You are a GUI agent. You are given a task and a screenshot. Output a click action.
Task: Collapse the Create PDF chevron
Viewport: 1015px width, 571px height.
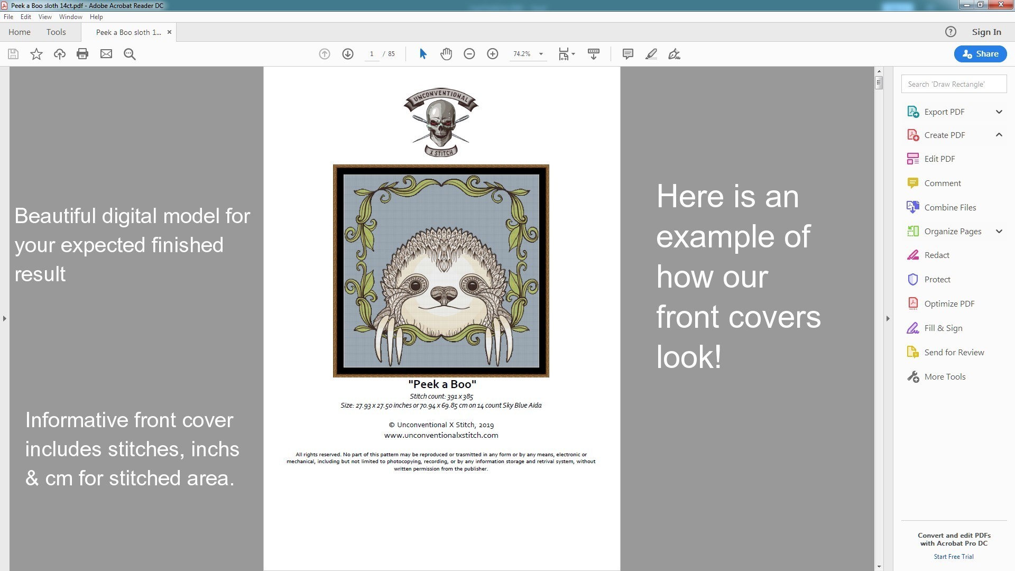[x=999, y=135]
